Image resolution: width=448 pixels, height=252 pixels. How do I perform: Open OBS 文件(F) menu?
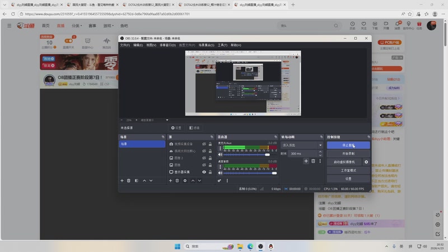(x=125, y=45)
